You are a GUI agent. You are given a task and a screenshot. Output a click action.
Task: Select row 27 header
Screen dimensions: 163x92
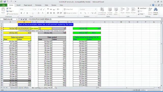(x=2, y=81)
